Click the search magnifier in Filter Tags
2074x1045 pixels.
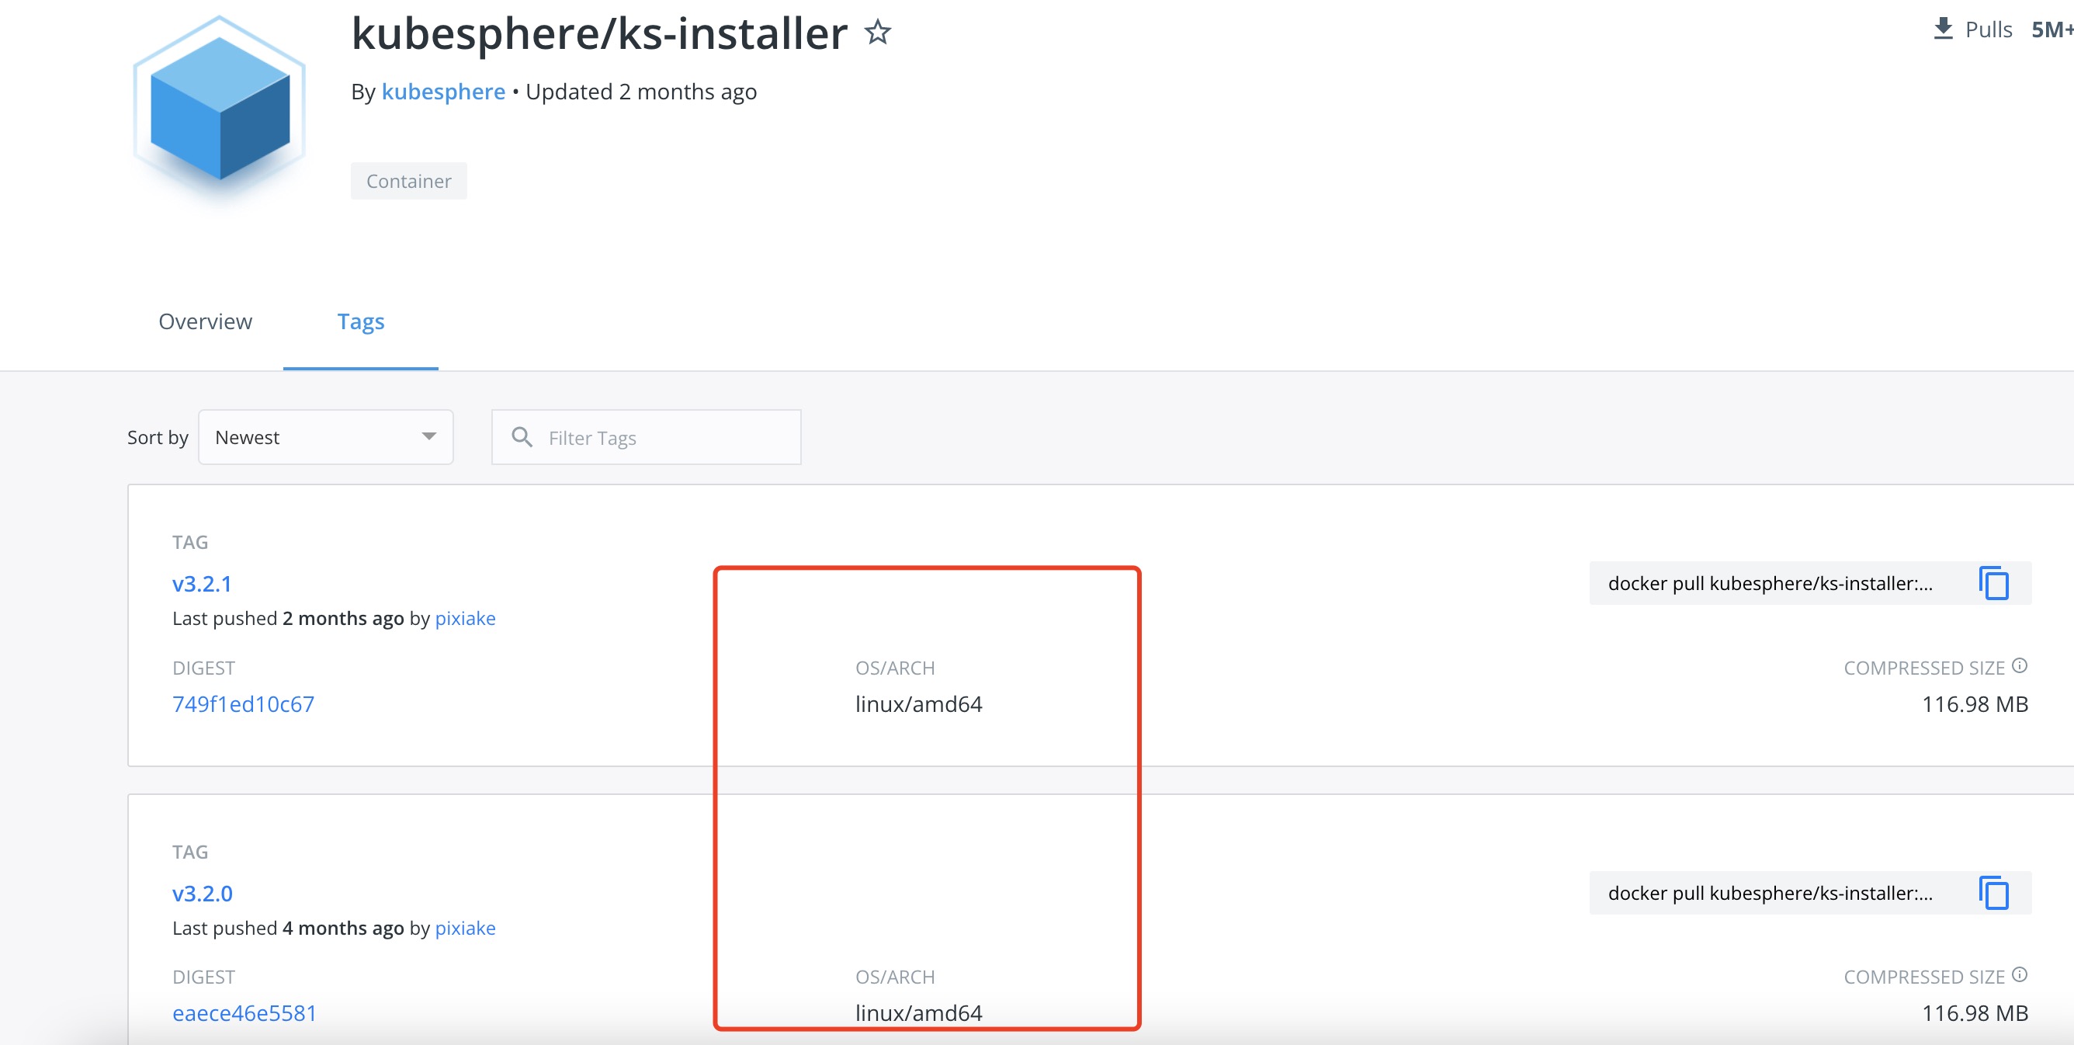[x=522, y=437]
